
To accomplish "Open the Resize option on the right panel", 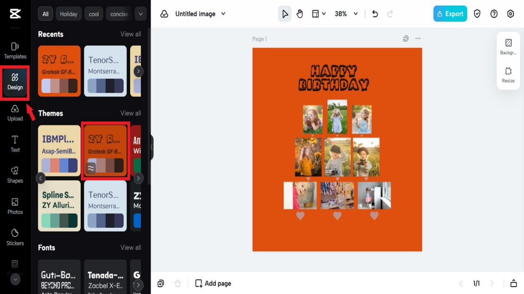I will pos(508,75).
